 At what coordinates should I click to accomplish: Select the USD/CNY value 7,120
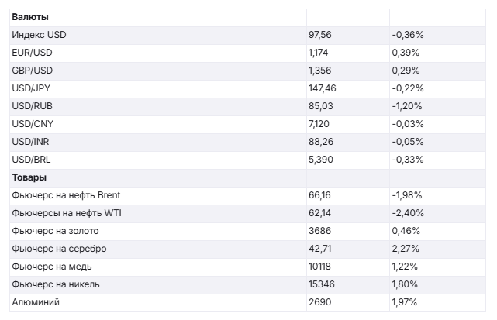[x=320, y=124]
